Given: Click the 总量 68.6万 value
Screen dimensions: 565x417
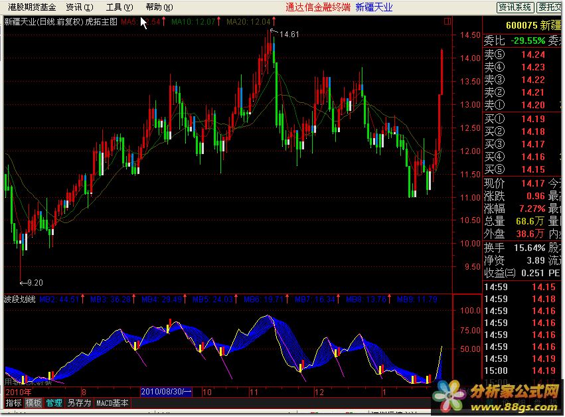Looking at the screenshot, I should coord(530,221).
